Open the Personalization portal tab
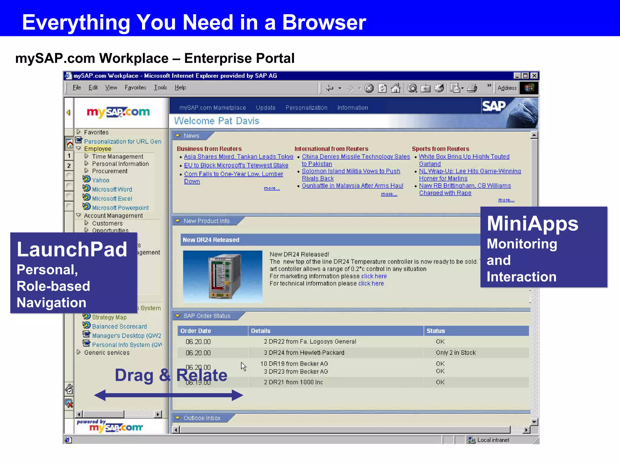This screenshot has height=465, width=620. coord(306,108)
